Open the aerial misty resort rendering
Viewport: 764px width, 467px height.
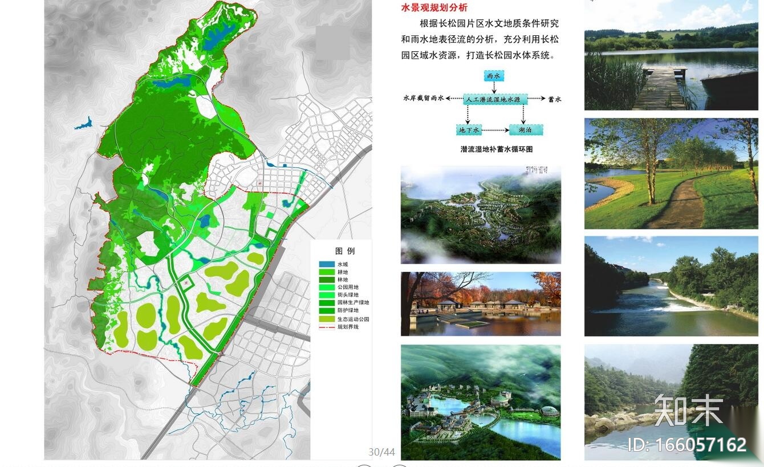(x=481, y=215)
